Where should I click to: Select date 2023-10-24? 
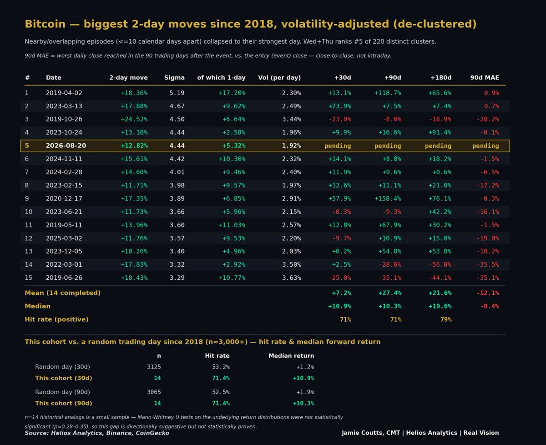pos(64,132)
